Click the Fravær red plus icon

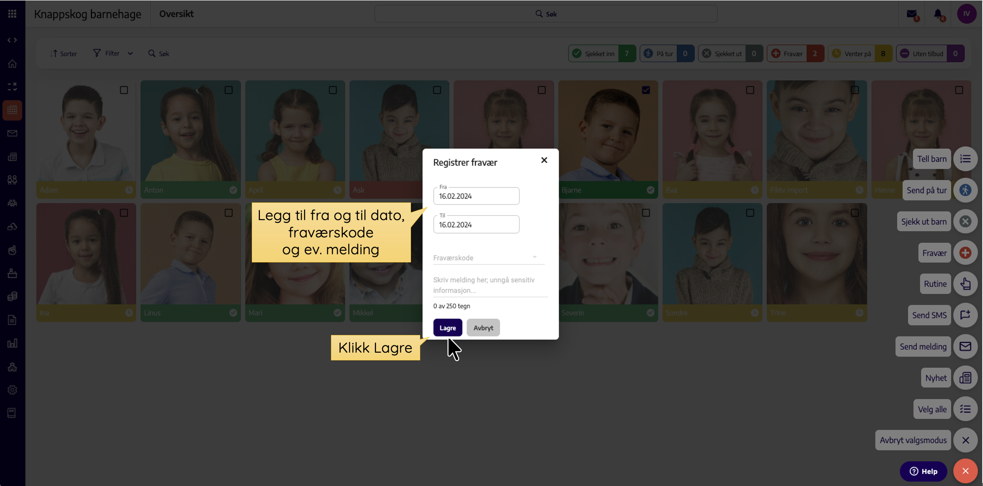965,253
